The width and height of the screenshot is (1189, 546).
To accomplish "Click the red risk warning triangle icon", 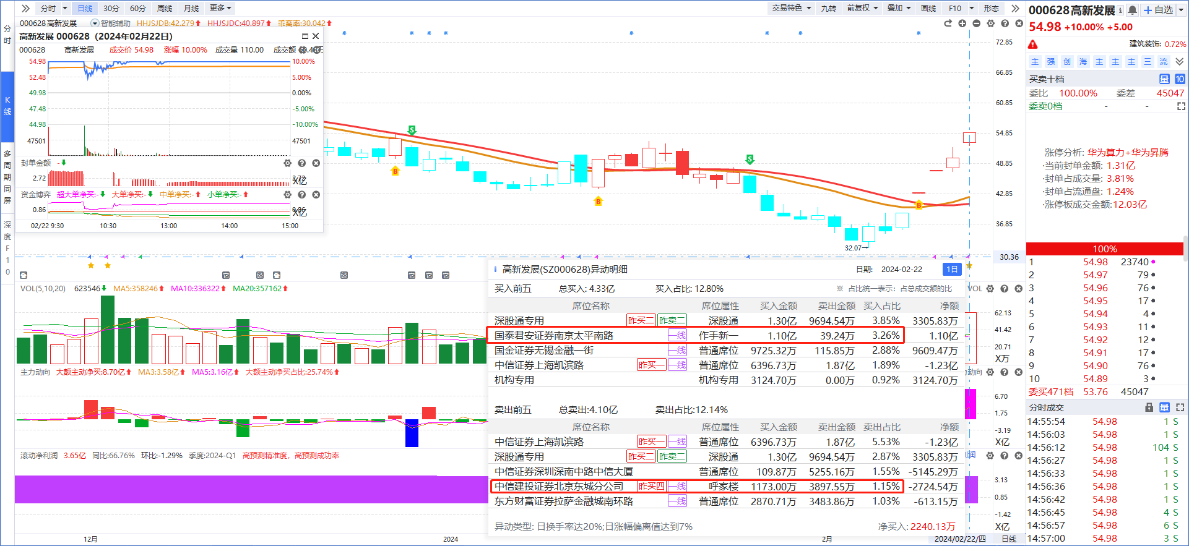I will coord(1033,45).
